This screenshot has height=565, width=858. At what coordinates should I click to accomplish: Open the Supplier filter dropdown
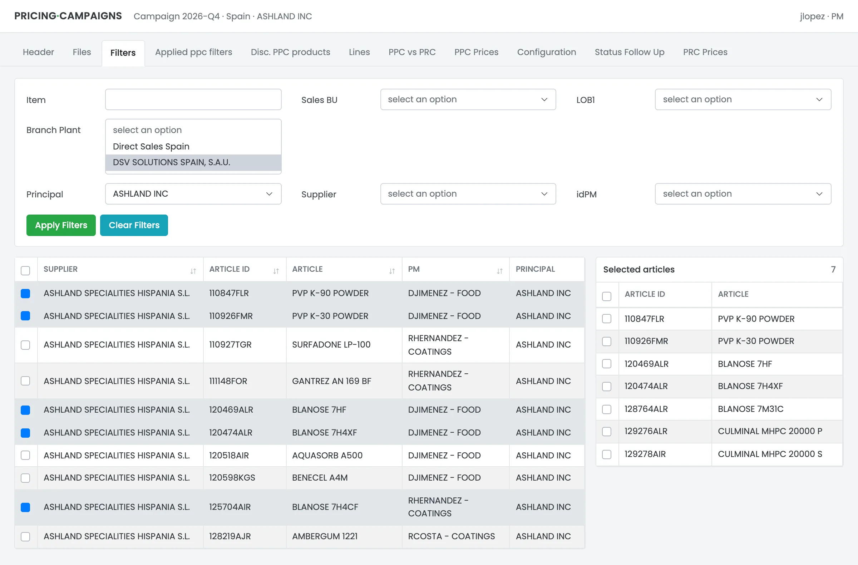468,194
